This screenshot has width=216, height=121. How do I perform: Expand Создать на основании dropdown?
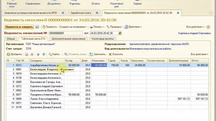[73, 27]
